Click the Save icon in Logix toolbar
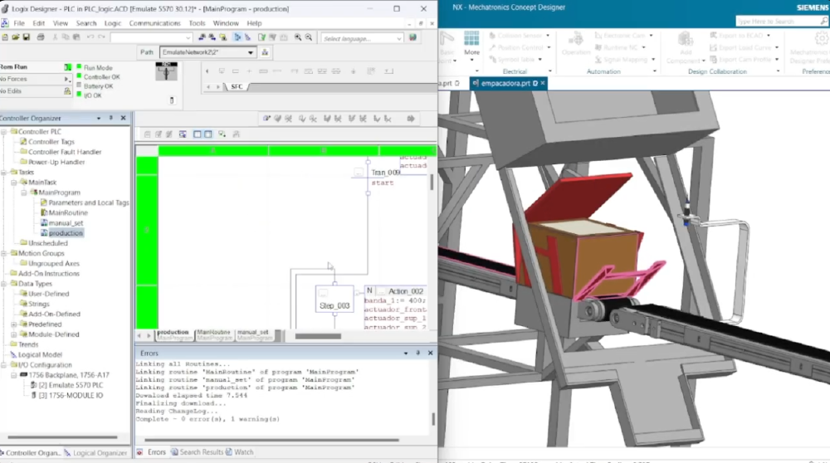Image resolution: width=830 pixels, height=463 pixels. (x=28, y=38)
